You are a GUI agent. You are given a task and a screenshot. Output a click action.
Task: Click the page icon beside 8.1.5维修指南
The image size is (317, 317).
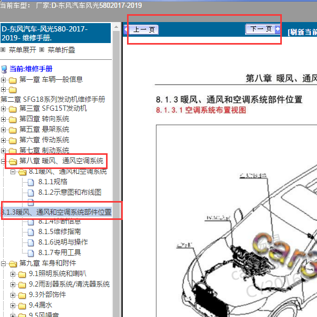(x=31, y=232)
